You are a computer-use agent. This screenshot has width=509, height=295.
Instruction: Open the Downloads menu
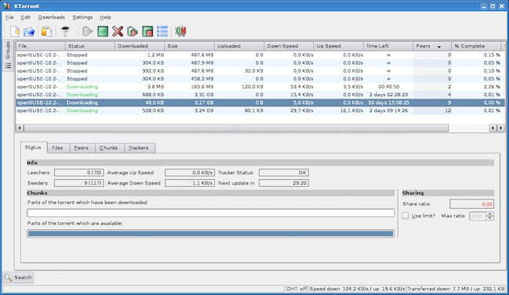click(51, 17)
